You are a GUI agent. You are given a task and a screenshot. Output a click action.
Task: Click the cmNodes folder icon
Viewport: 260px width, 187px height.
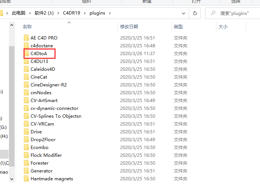(x=26, y=92)
